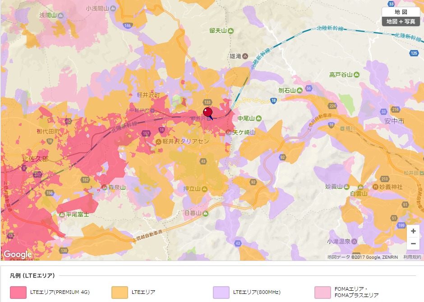Select the 雄滝 waterfall marker

pos(245,56)
